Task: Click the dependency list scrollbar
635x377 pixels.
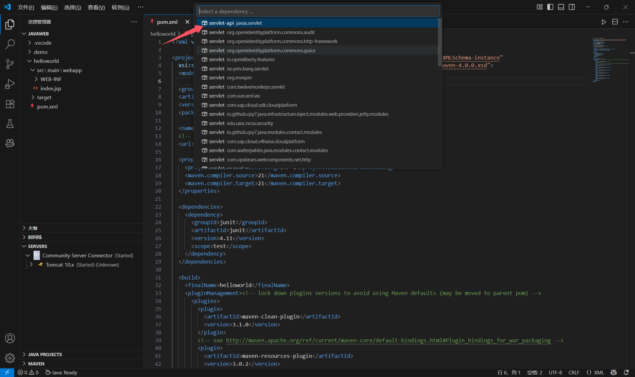Action: pos(440,43)
